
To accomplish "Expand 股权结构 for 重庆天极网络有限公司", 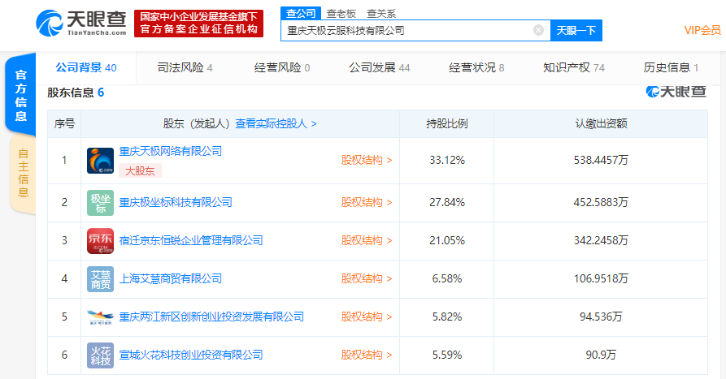I will pyautogui.click(x=367, y=160).
